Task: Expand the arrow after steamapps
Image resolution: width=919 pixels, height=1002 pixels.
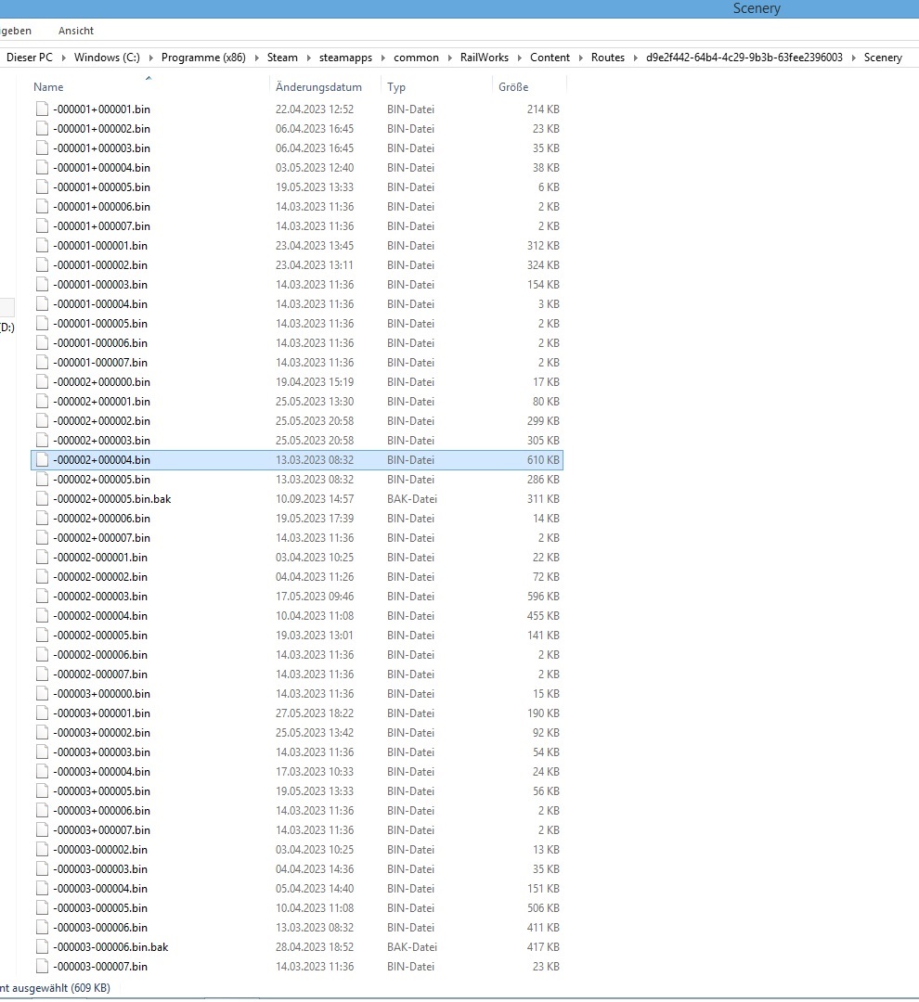Action: [x=382, y=58]
